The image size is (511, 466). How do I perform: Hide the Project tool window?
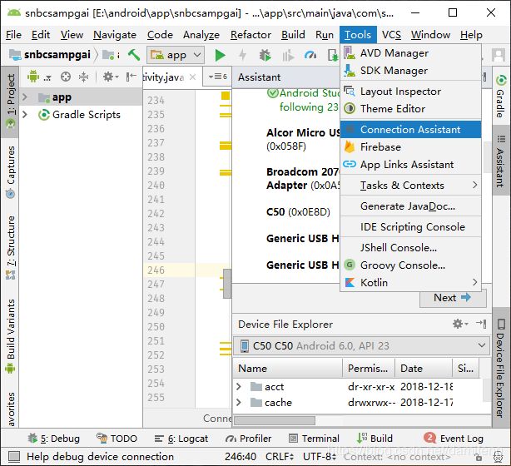tap(131, 77)
